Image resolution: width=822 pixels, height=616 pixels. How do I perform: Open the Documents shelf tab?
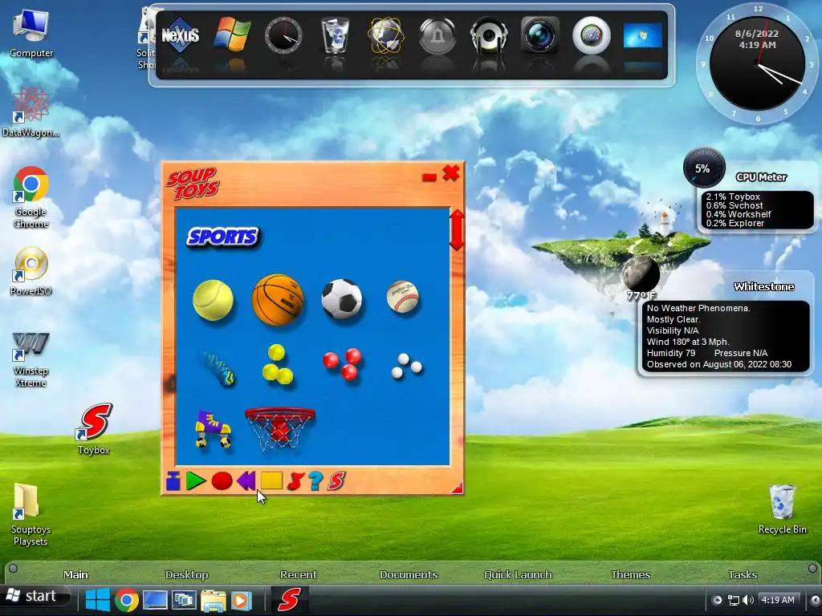pos(409,574)
